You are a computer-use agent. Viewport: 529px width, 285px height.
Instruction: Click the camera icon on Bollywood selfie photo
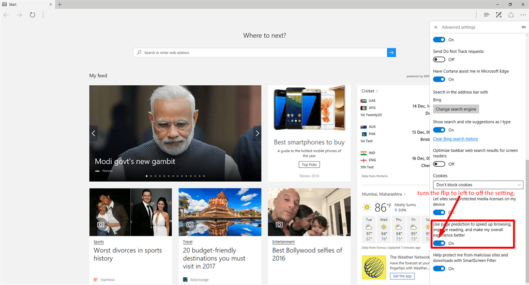click(279, 225)
